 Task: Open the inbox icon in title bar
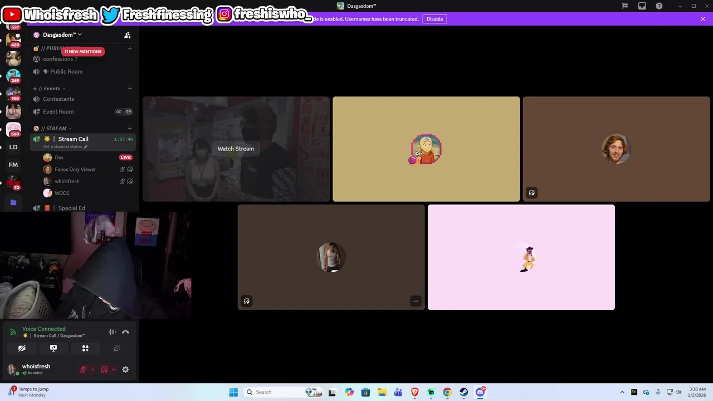point(642,6)
